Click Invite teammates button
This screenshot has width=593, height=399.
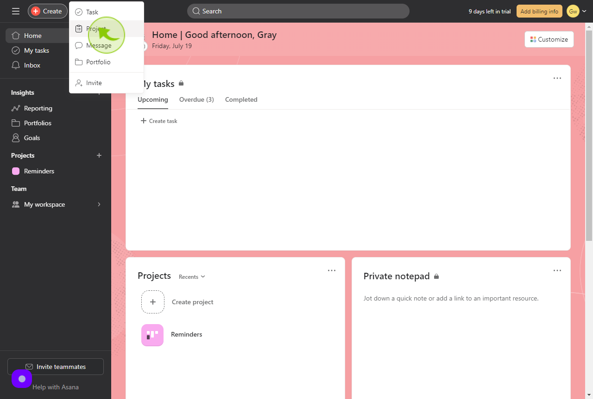56,367
